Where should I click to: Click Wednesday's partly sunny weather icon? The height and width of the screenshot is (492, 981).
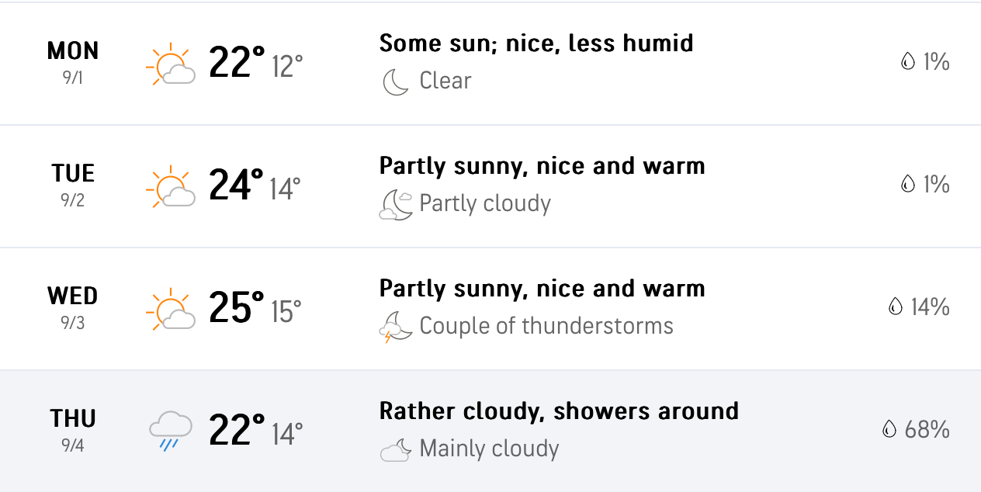[170, 310]
